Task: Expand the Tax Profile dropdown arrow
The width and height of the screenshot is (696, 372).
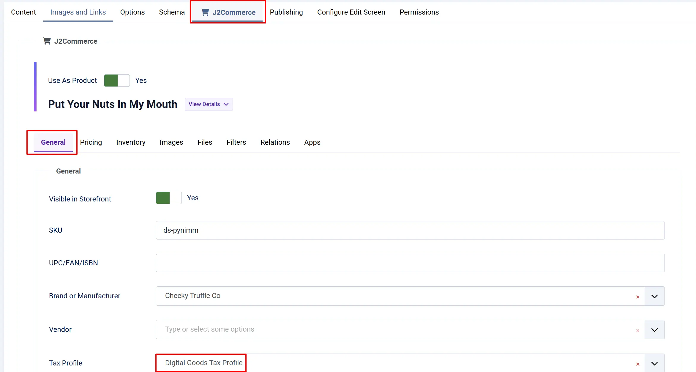Action: point(654,363)
